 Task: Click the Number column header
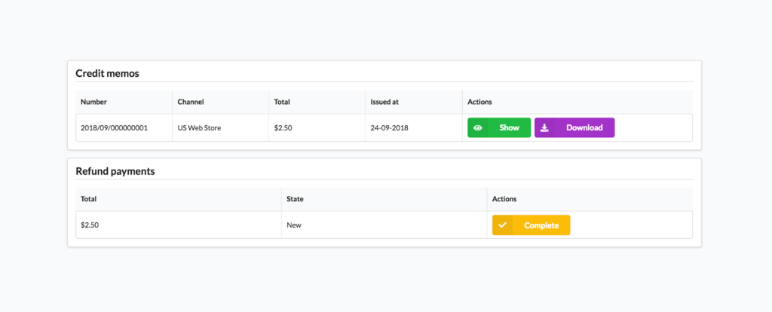coord(93,102)
